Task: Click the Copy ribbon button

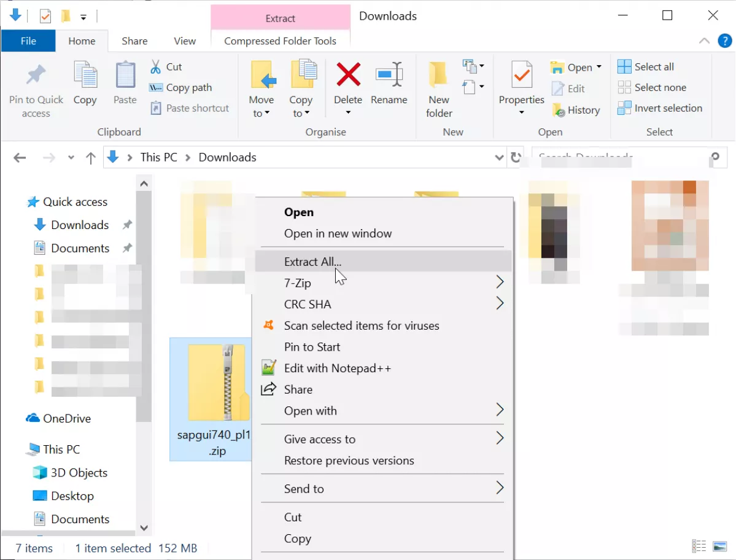Action: pos(85,84)
